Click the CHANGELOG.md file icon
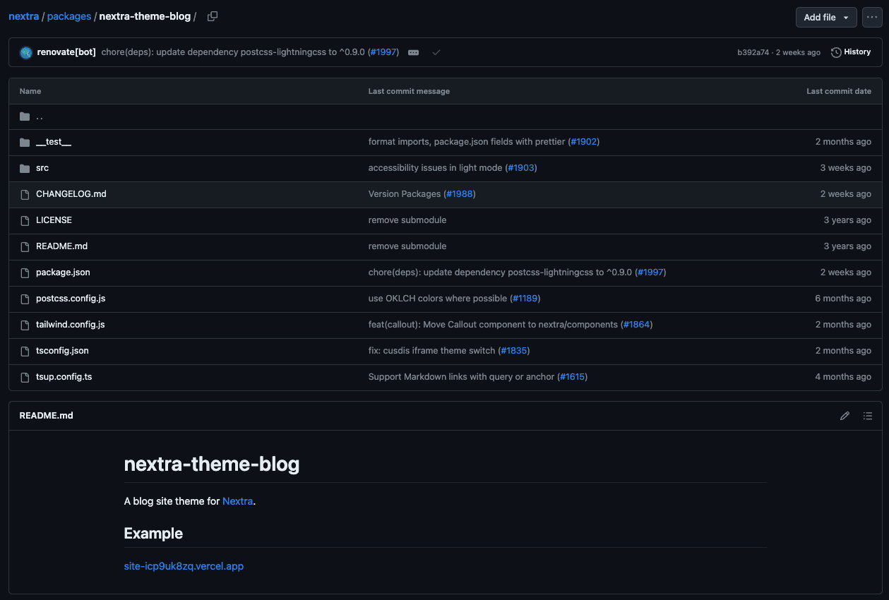Image resolution: width=889 pixels, height=600 pixels. tap(25, 194)
